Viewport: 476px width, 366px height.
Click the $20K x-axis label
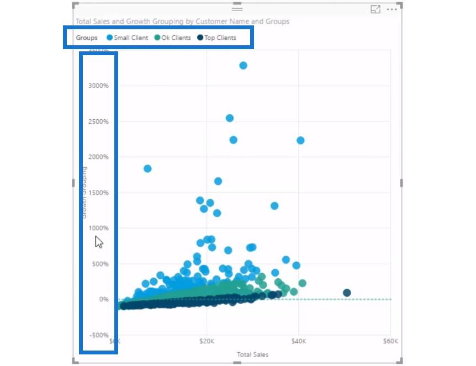tap(207, 341)
